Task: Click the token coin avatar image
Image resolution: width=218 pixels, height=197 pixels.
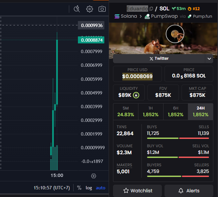Action: coord(175,34)
